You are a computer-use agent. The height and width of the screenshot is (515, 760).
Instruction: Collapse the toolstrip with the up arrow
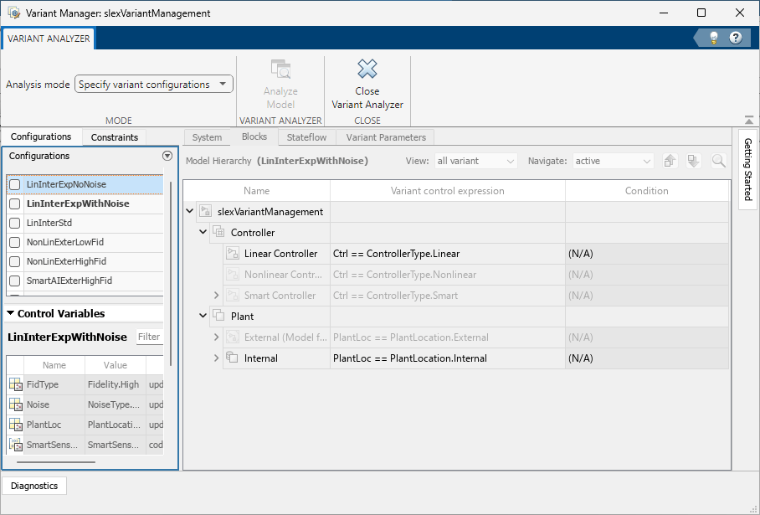click(x=749, y=120)
